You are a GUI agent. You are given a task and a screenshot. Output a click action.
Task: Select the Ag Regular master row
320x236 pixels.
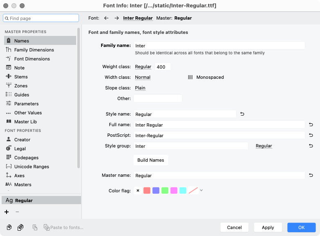[41, 200]
